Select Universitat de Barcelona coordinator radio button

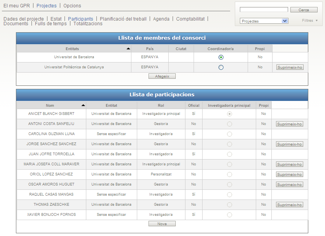click(x=221, y=57)
